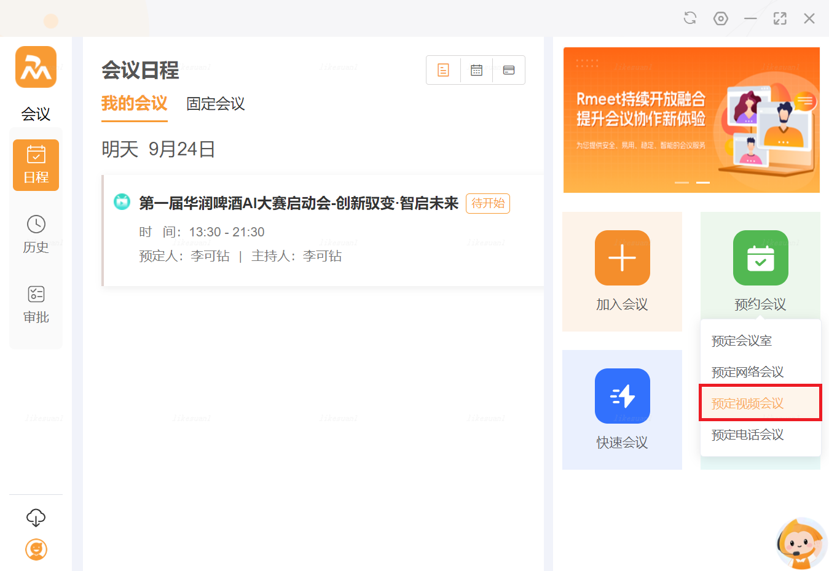
Task: Open the 日程 schedule sidebar icon
Action: pyautogui.click(x=36, y=165)
